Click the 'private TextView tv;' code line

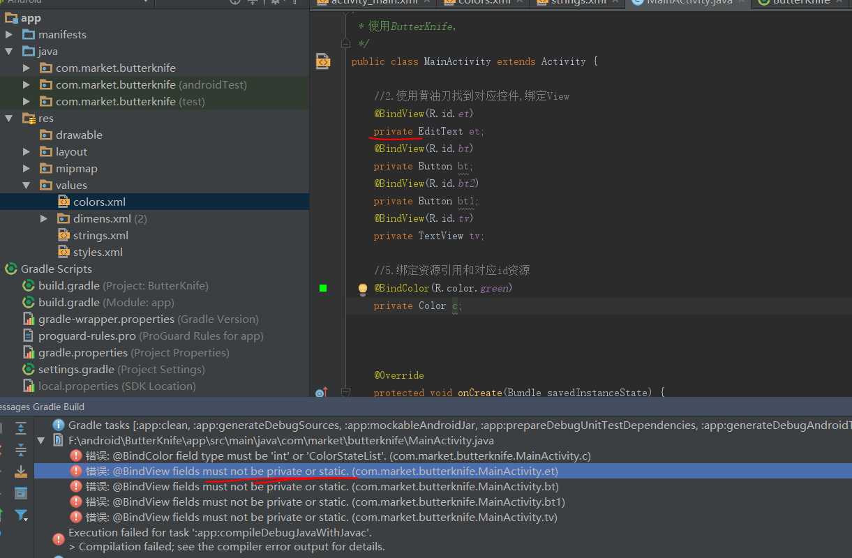point(428,236)
